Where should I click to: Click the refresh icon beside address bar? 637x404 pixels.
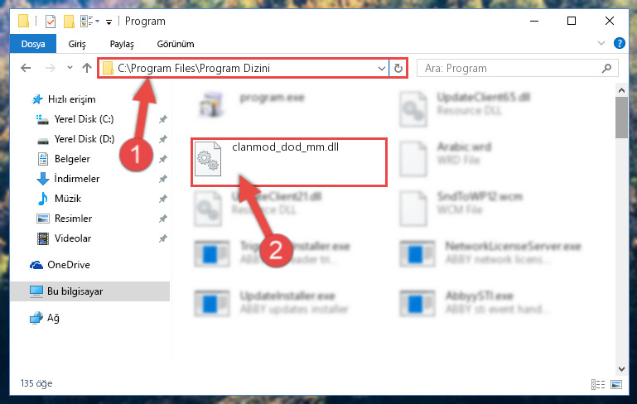click(x=398, y=68)
